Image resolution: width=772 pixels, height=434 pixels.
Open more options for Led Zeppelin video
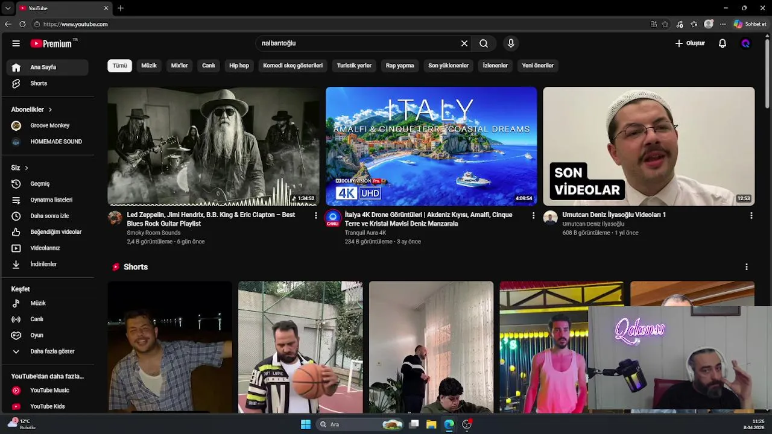coord(315,215)
